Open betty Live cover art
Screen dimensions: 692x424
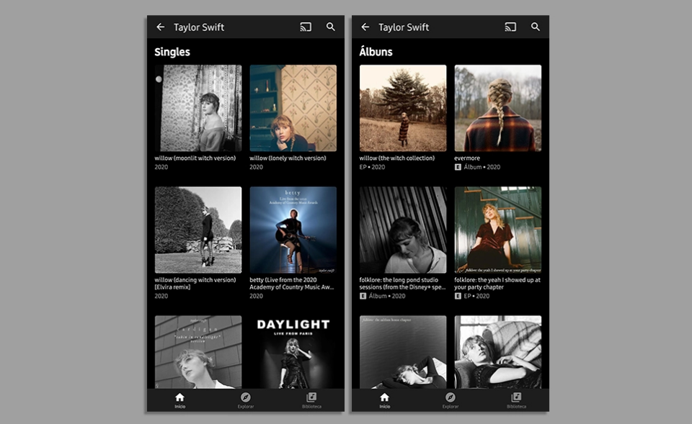(x=293, y=230)
